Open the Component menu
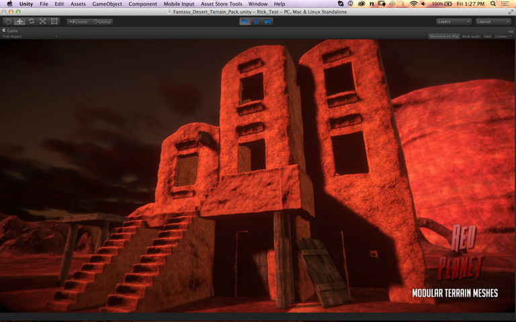This screenshot has height=322, width=516. tap(143, 4)
